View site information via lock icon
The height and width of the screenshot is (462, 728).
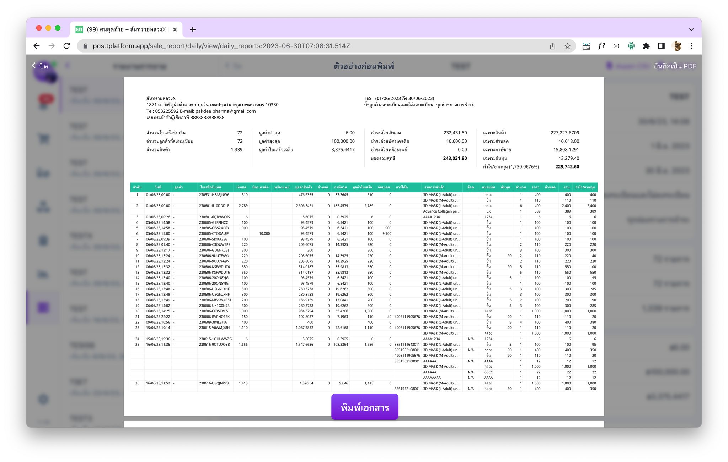click(x=85, y=46)
